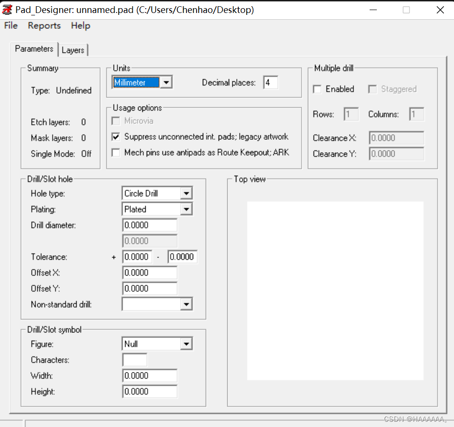
Task: Open the Figure dropdown
Action: [186, 344]
